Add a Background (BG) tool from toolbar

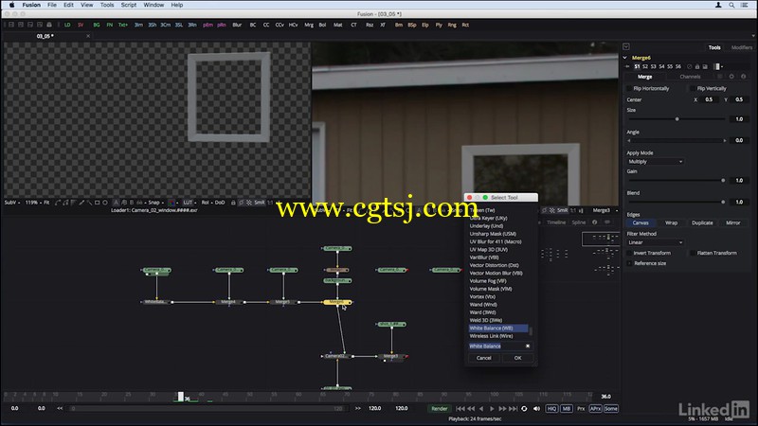click(97, 25)
